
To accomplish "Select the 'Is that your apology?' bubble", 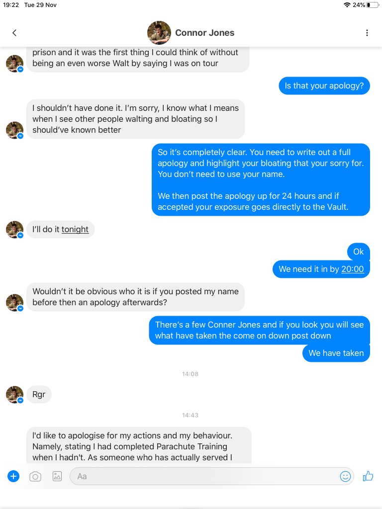I will pyautogui.click(x=324, y=85).
